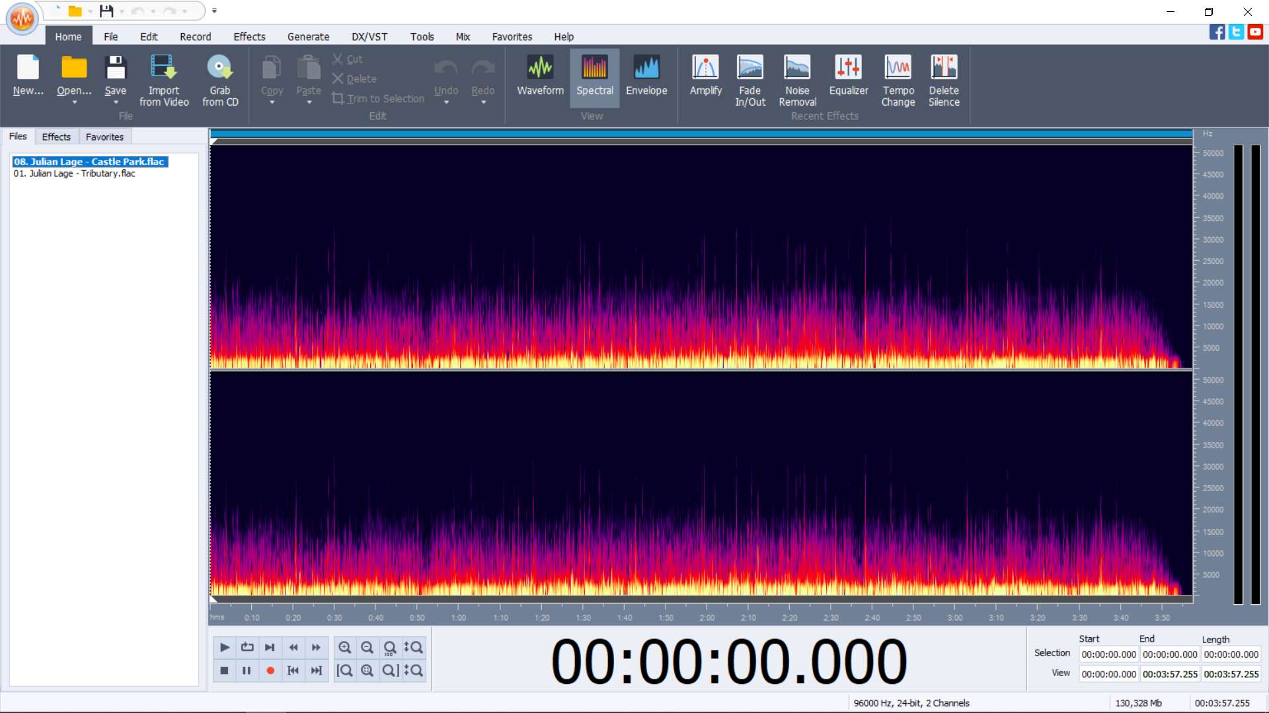Click the blue overview bar above spectrogram
This screenshot has width=1269, height=713.
pos(701,134)
